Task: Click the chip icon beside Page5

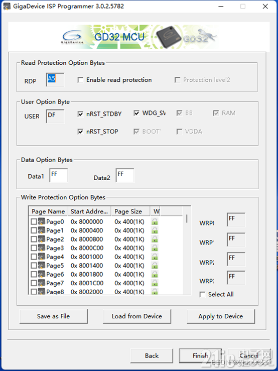Action: (x=42, y=265)
